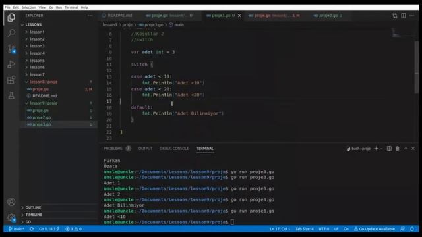The width and height of the screenshot is (422, 237).
Task: Click the Go 1.18.3 version indicator
Action: (x=49, y=229)
